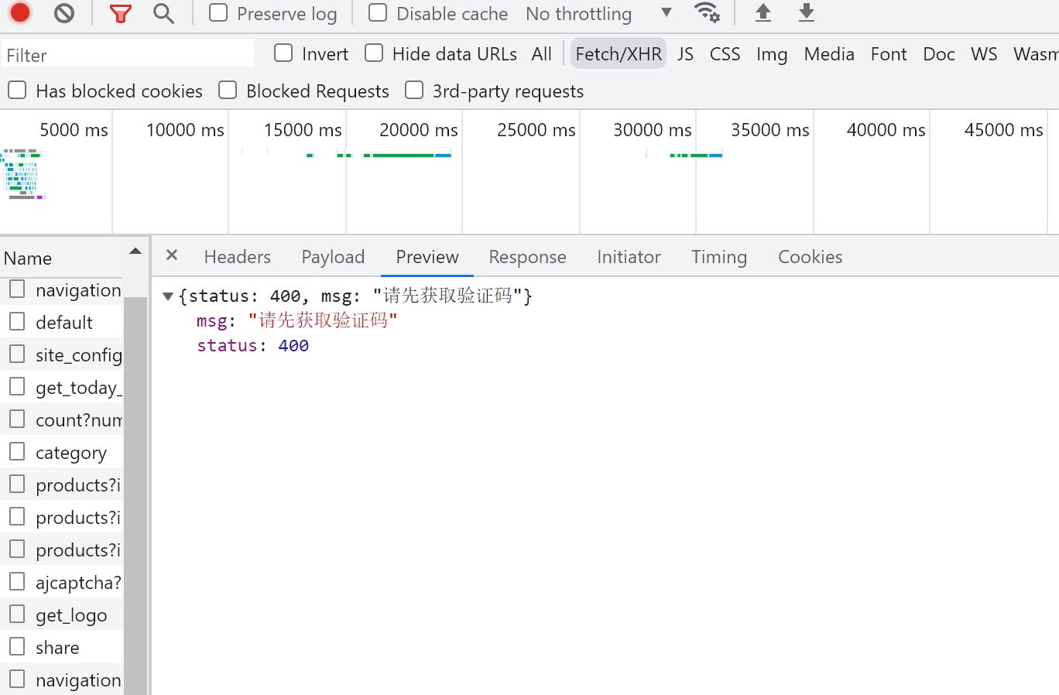Click the Import HAR upload arrow
This screenshot has height=695, width=1059.
tap(763, 13)
